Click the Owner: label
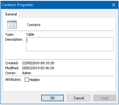 click(x=11, y=73)
